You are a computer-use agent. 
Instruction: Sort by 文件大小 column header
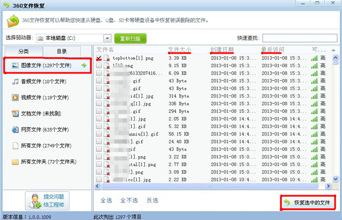(179, 50)
